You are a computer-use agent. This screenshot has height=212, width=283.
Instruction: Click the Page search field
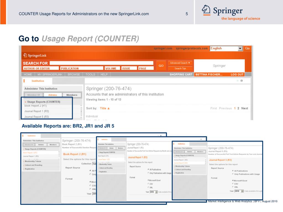tap(146, 68)
